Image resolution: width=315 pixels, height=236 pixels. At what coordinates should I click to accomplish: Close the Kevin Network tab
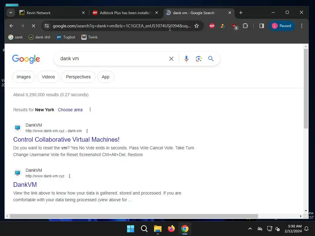(x=83, y=13)
